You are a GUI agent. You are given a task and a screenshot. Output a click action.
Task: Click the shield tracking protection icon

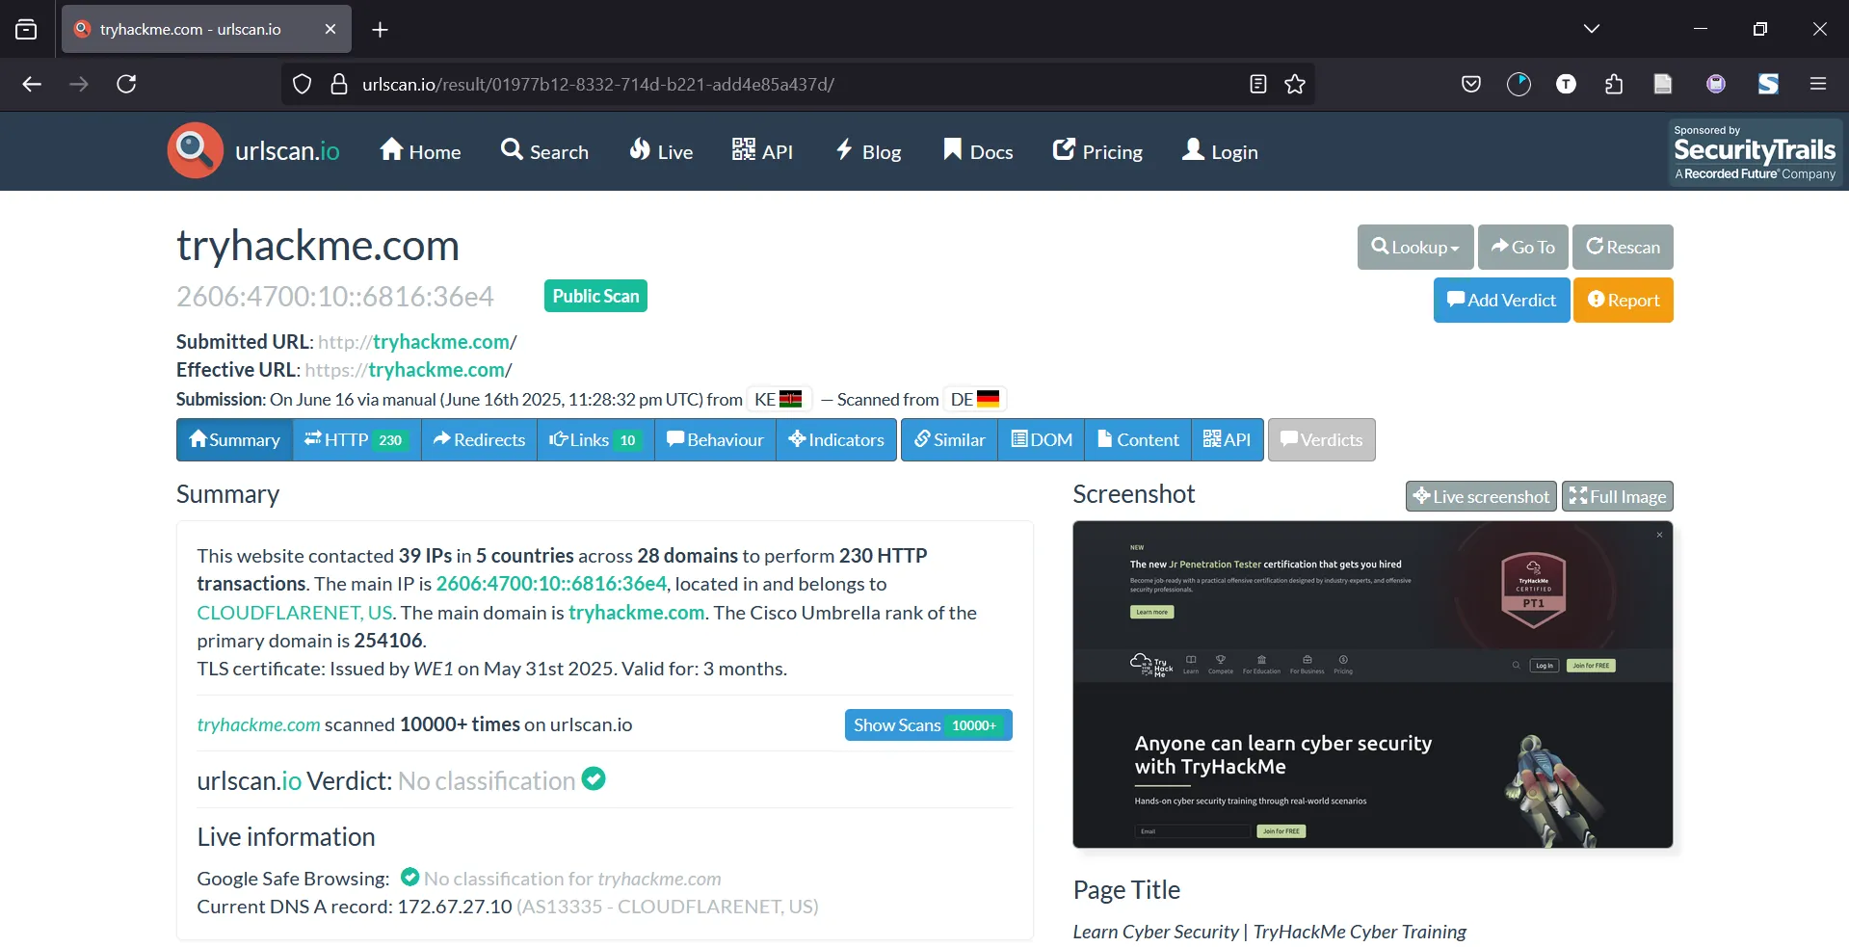(302, 84)
